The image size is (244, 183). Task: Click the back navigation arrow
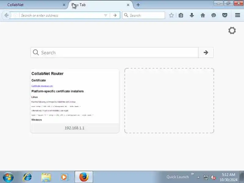pos(6,15)
